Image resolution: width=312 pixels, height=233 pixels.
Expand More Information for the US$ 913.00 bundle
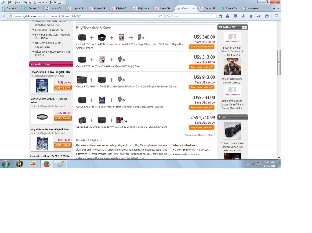pos(202,87)
